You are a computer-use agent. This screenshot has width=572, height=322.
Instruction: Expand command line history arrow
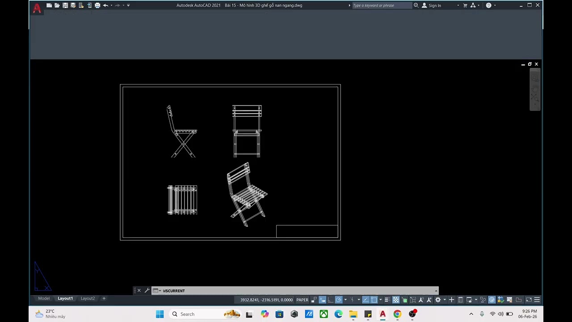[436, 291]
